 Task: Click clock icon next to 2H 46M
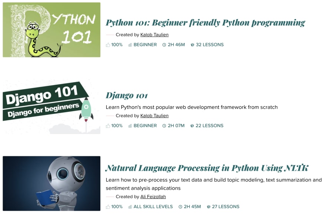(164, 45)
